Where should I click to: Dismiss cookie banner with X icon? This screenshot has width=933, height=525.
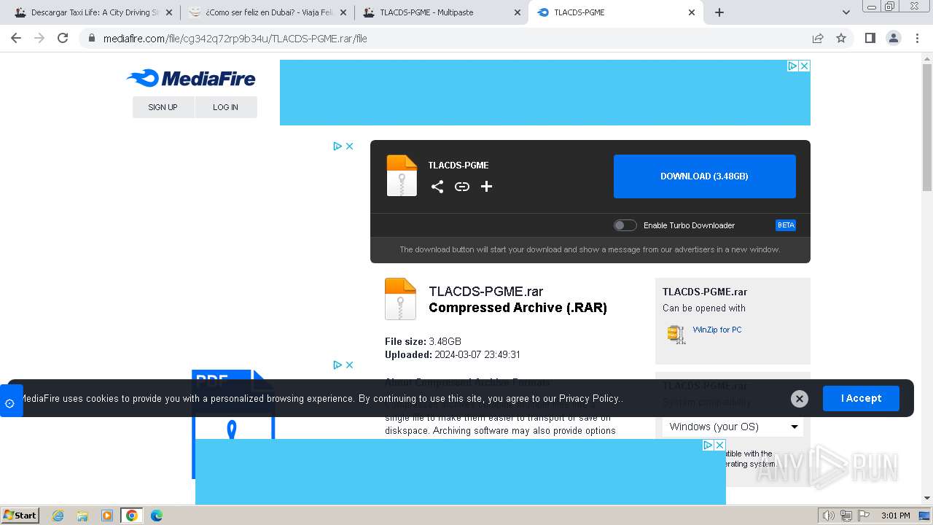tap(800, 398)
